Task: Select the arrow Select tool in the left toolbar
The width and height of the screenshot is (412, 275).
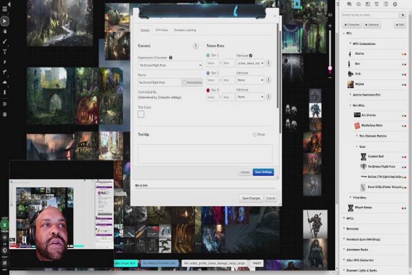Action: [5, 21]
